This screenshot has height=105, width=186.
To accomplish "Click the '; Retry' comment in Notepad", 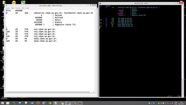I will 57,20.
